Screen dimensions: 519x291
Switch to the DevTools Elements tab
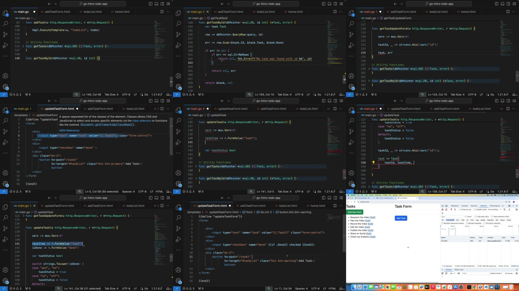pyautogui.click(x=455, y=206)
